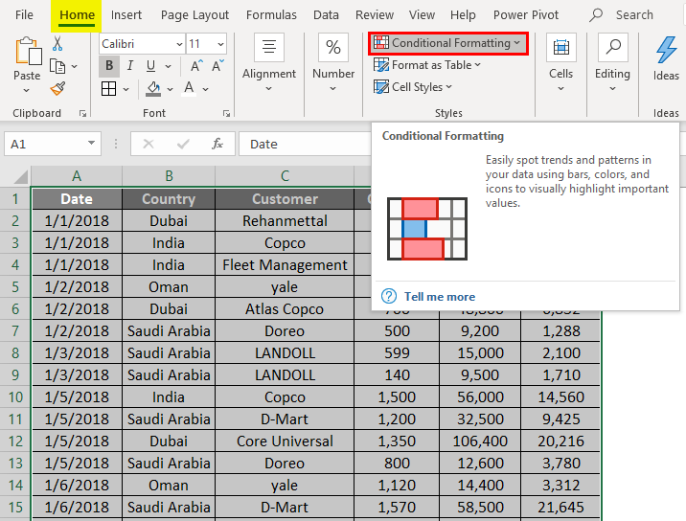Open underline style dropdown arrow
Screen dimensions: 686x521
(x=169, y=66)
